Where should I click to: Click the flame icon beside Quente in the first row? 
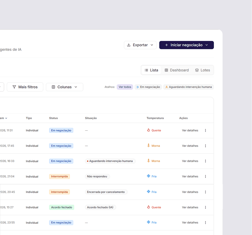pos(148,130)
